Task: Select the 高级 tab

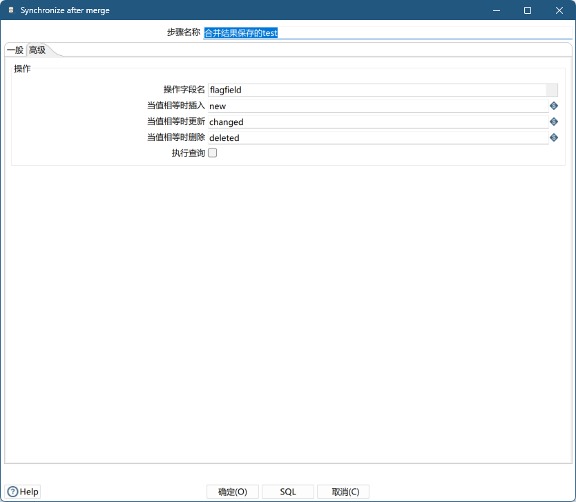Action: click(x=37, y=50)
